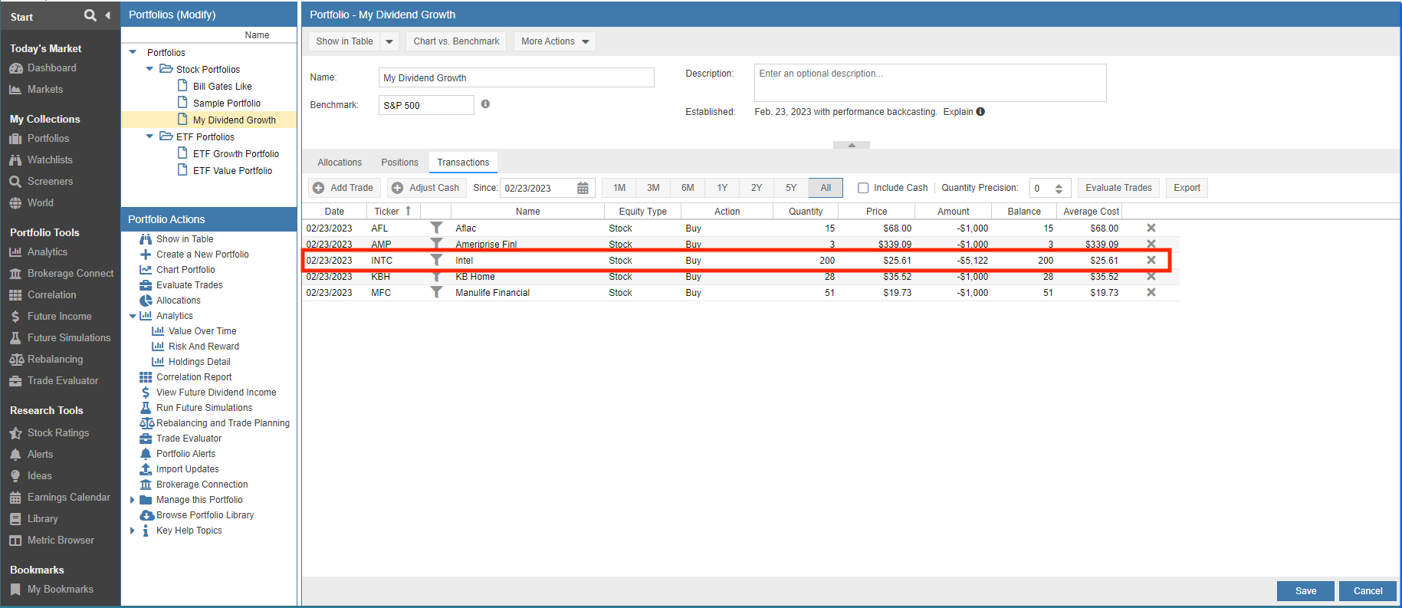Image resolution: width=1402 pixels, height=608 pixels.
Task: Select Bill Gates Like portfolio
Action: [x=222, y=87]
